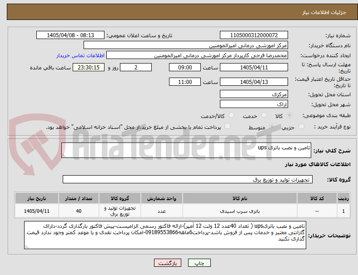Click the remaining days field showing 2
The width and height of the screenshot is (358, 275).
[x=136, y=67]
